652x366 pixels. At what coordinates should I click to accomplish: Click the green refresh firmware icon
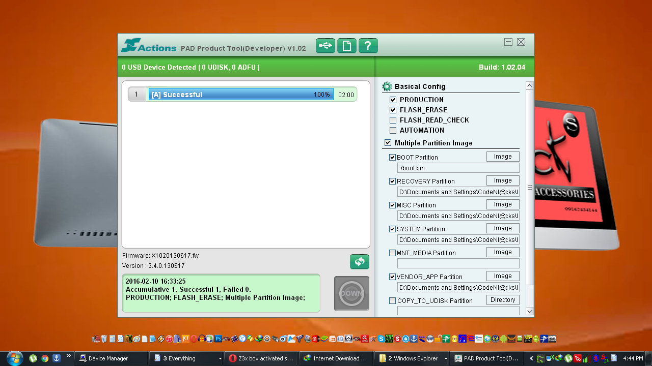coord(359,262)
